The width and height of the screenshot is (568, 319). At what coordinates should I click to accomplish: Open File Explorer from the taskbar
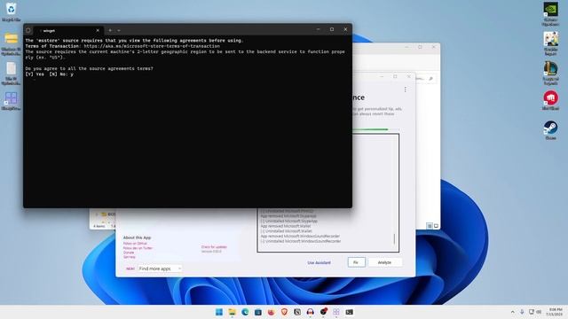pyautogui.click(x=232, y=312)
